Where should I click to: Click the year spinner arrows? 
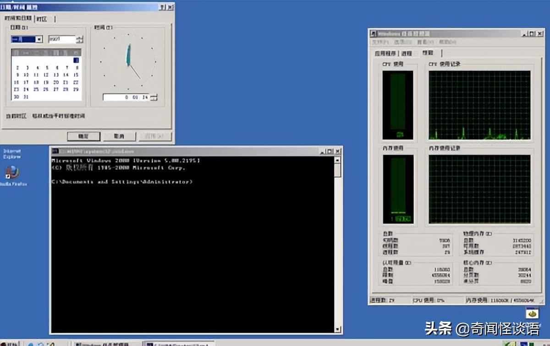pos(80,39)
